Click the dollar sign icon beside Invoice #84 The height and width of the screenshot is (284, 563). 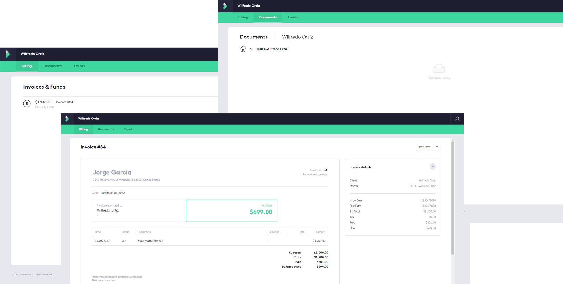pos(27,104)
